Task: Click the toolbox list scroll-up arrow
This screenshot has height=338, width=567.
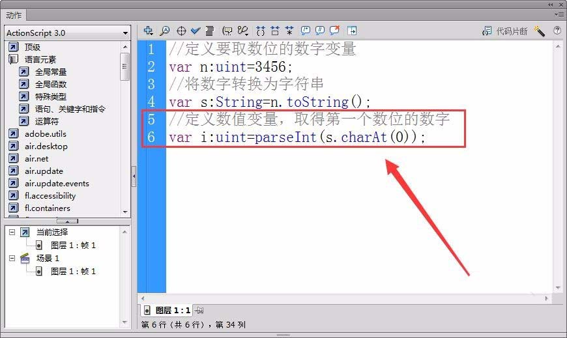Action: tap(125, 47)
